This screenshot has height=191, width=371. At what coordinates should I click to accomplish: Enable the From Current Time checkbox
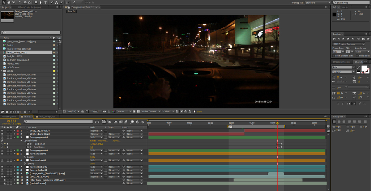point(334,56)
